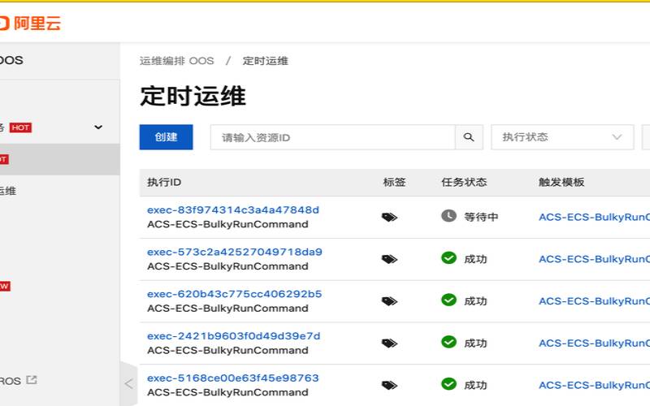
Task: Click tag icon for exec-2421b9603f0d49d39e7d
Action: point(389,343)
